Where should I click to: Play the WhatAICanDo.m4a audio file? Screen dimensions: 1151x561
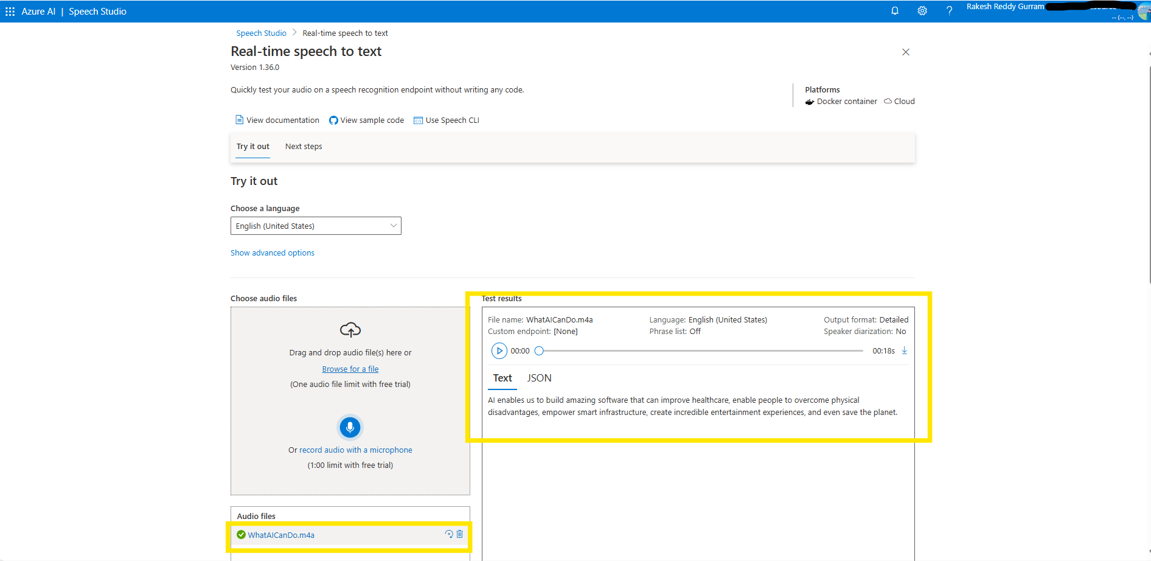click(x=499, y=350)
